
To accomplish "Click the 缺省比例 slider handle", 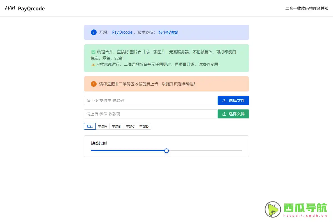I will [x=166, y=151].
